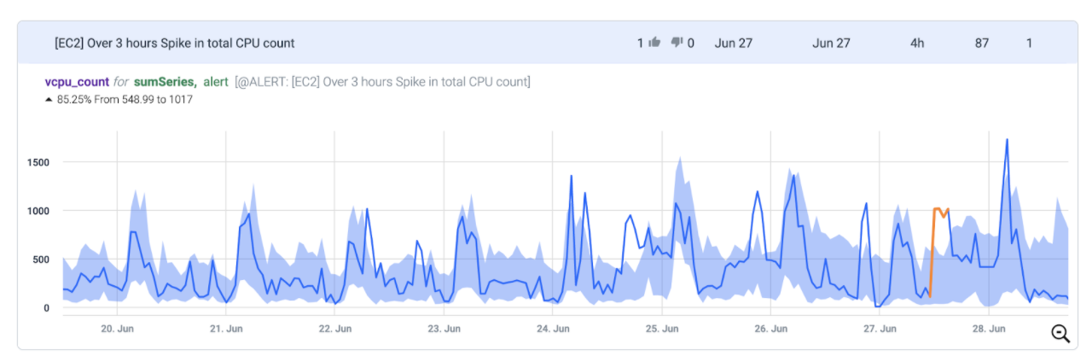Screen dimensions: 1092x362
Task: Click the 1500 y-axis label
Action: click(x=37, y=162)
